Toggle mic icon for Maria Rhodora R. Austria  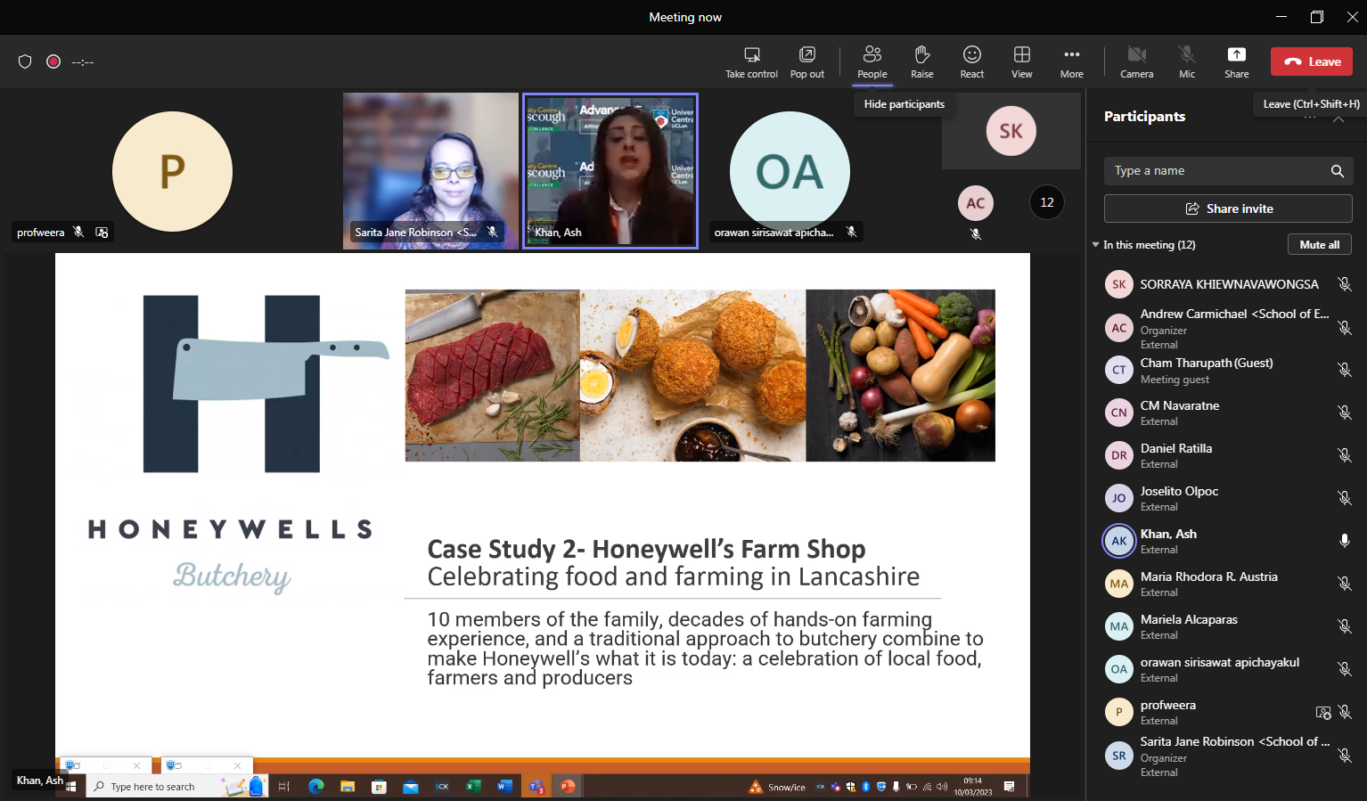[x=1345, y=584]
